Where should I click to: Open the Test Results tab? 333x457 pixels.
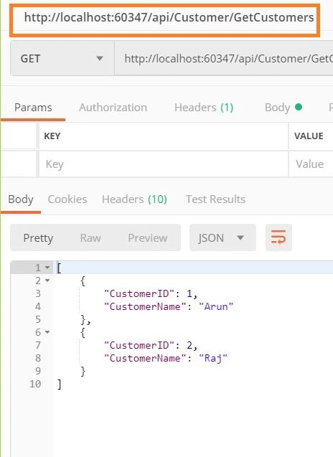pyautogui.click(x=215, y=199)
